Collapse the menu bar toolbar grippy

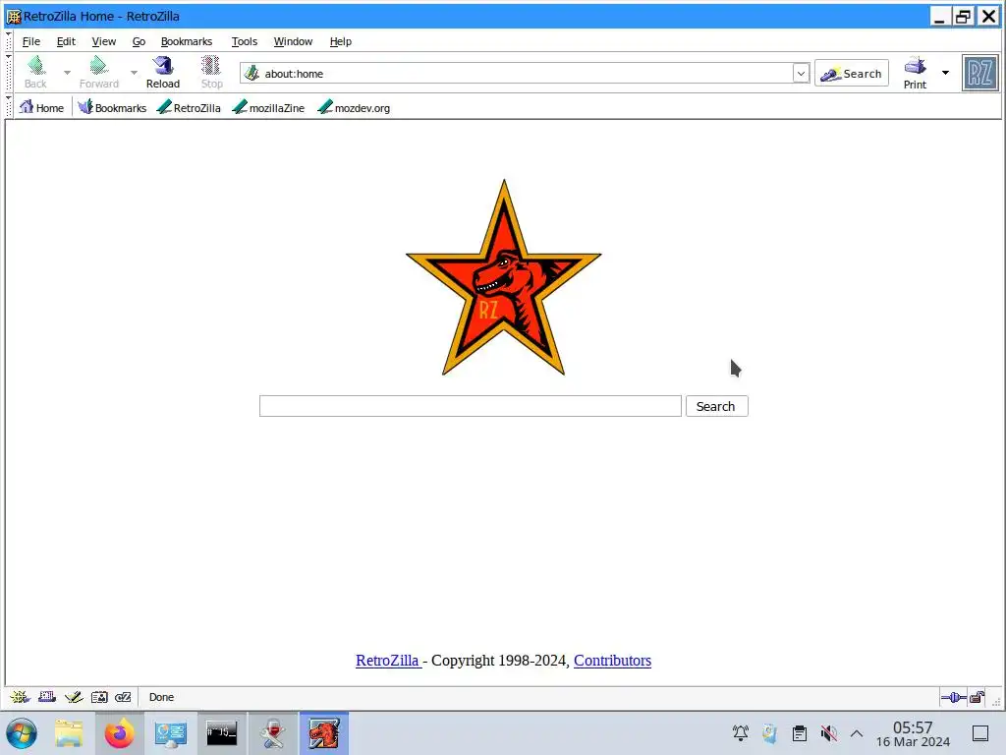(x=8, y=41)
